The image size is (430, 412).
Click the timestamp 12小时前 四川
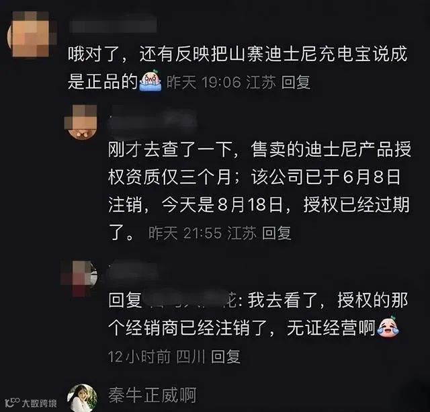coord(157,357)
